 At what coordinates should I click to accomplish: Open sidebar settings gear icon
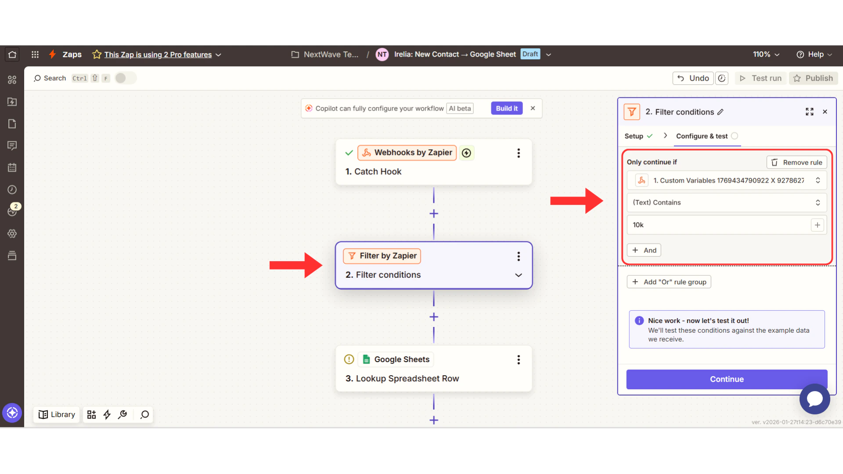click(x=12, y=233)
